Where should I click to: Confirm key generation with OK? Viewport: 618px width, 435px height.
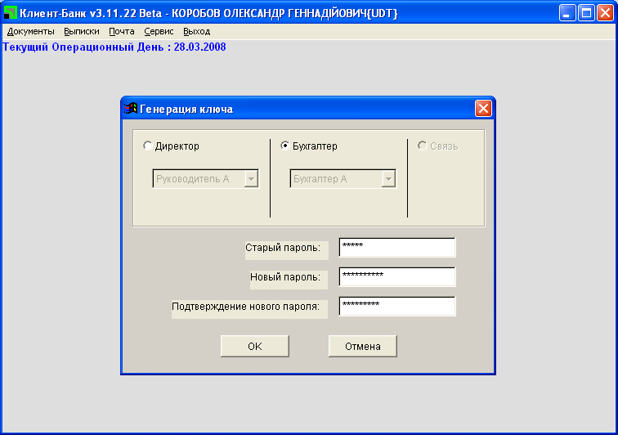255,346
